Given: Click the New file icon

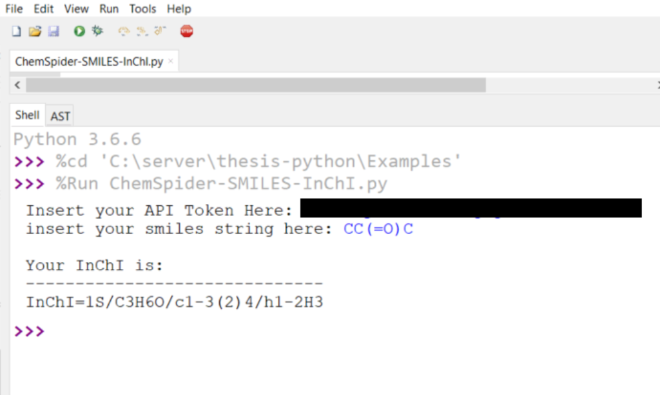Looking at the screenshot, I should click(17, 31).
